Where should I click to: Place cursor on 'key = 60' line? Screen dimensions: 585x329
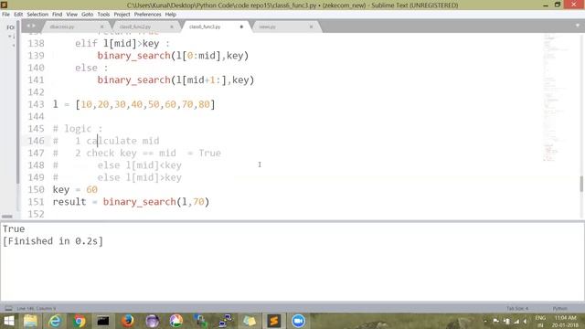tap(75, 189)
